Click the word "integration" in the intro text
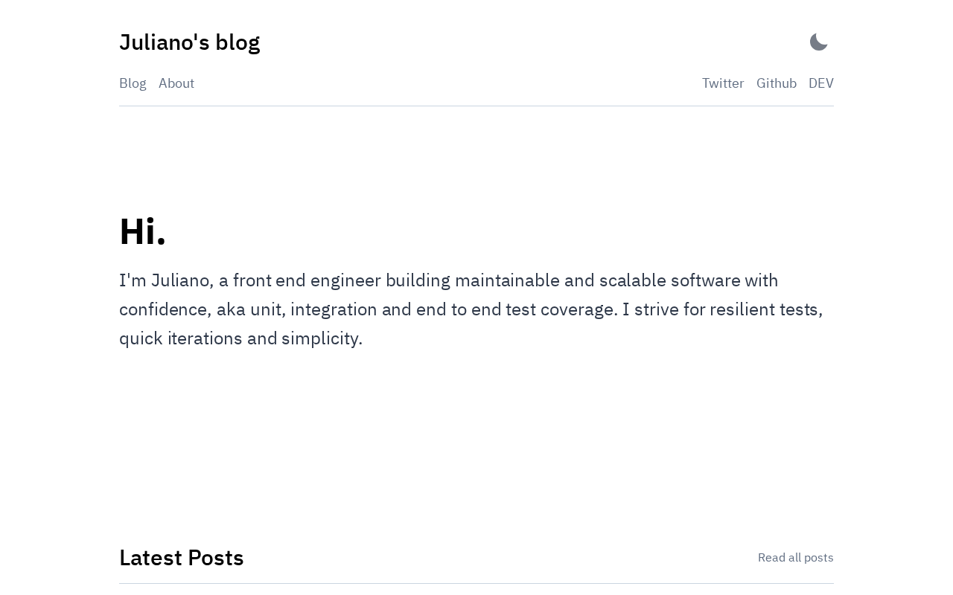The width and height of the screenshot is (953, 595). (x=334, y=309)
